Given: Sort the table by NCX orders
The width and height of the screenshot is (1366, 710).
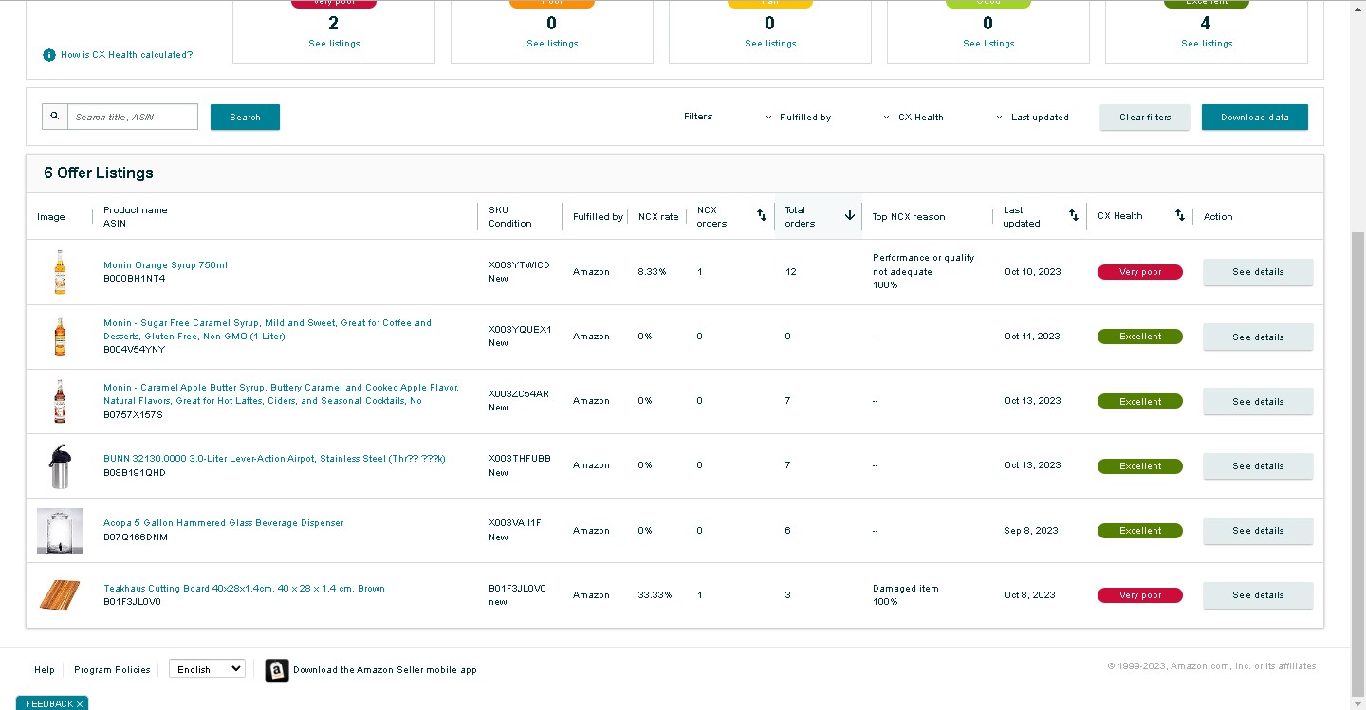Looking at the screenshot, I should point(761,216).
